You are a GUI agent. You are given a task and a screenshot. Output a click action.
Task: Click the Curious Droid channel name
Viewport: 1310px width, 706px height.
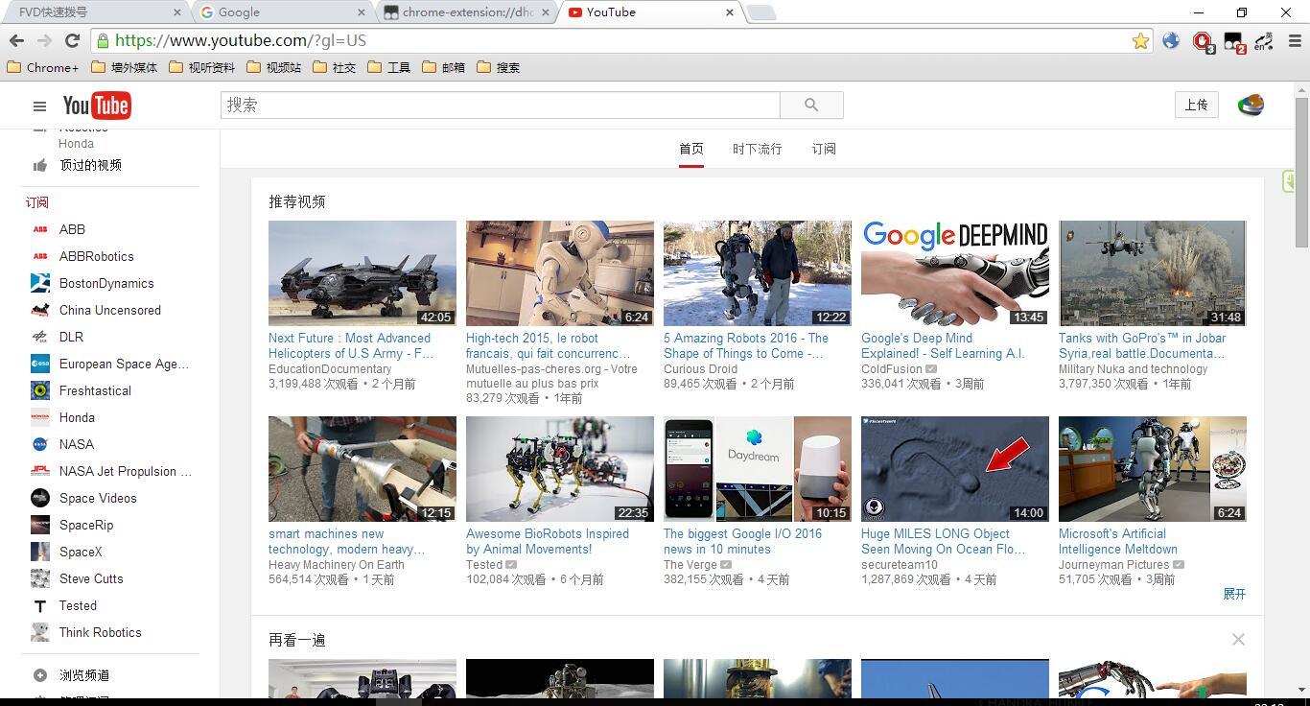(x=701, y=368)
